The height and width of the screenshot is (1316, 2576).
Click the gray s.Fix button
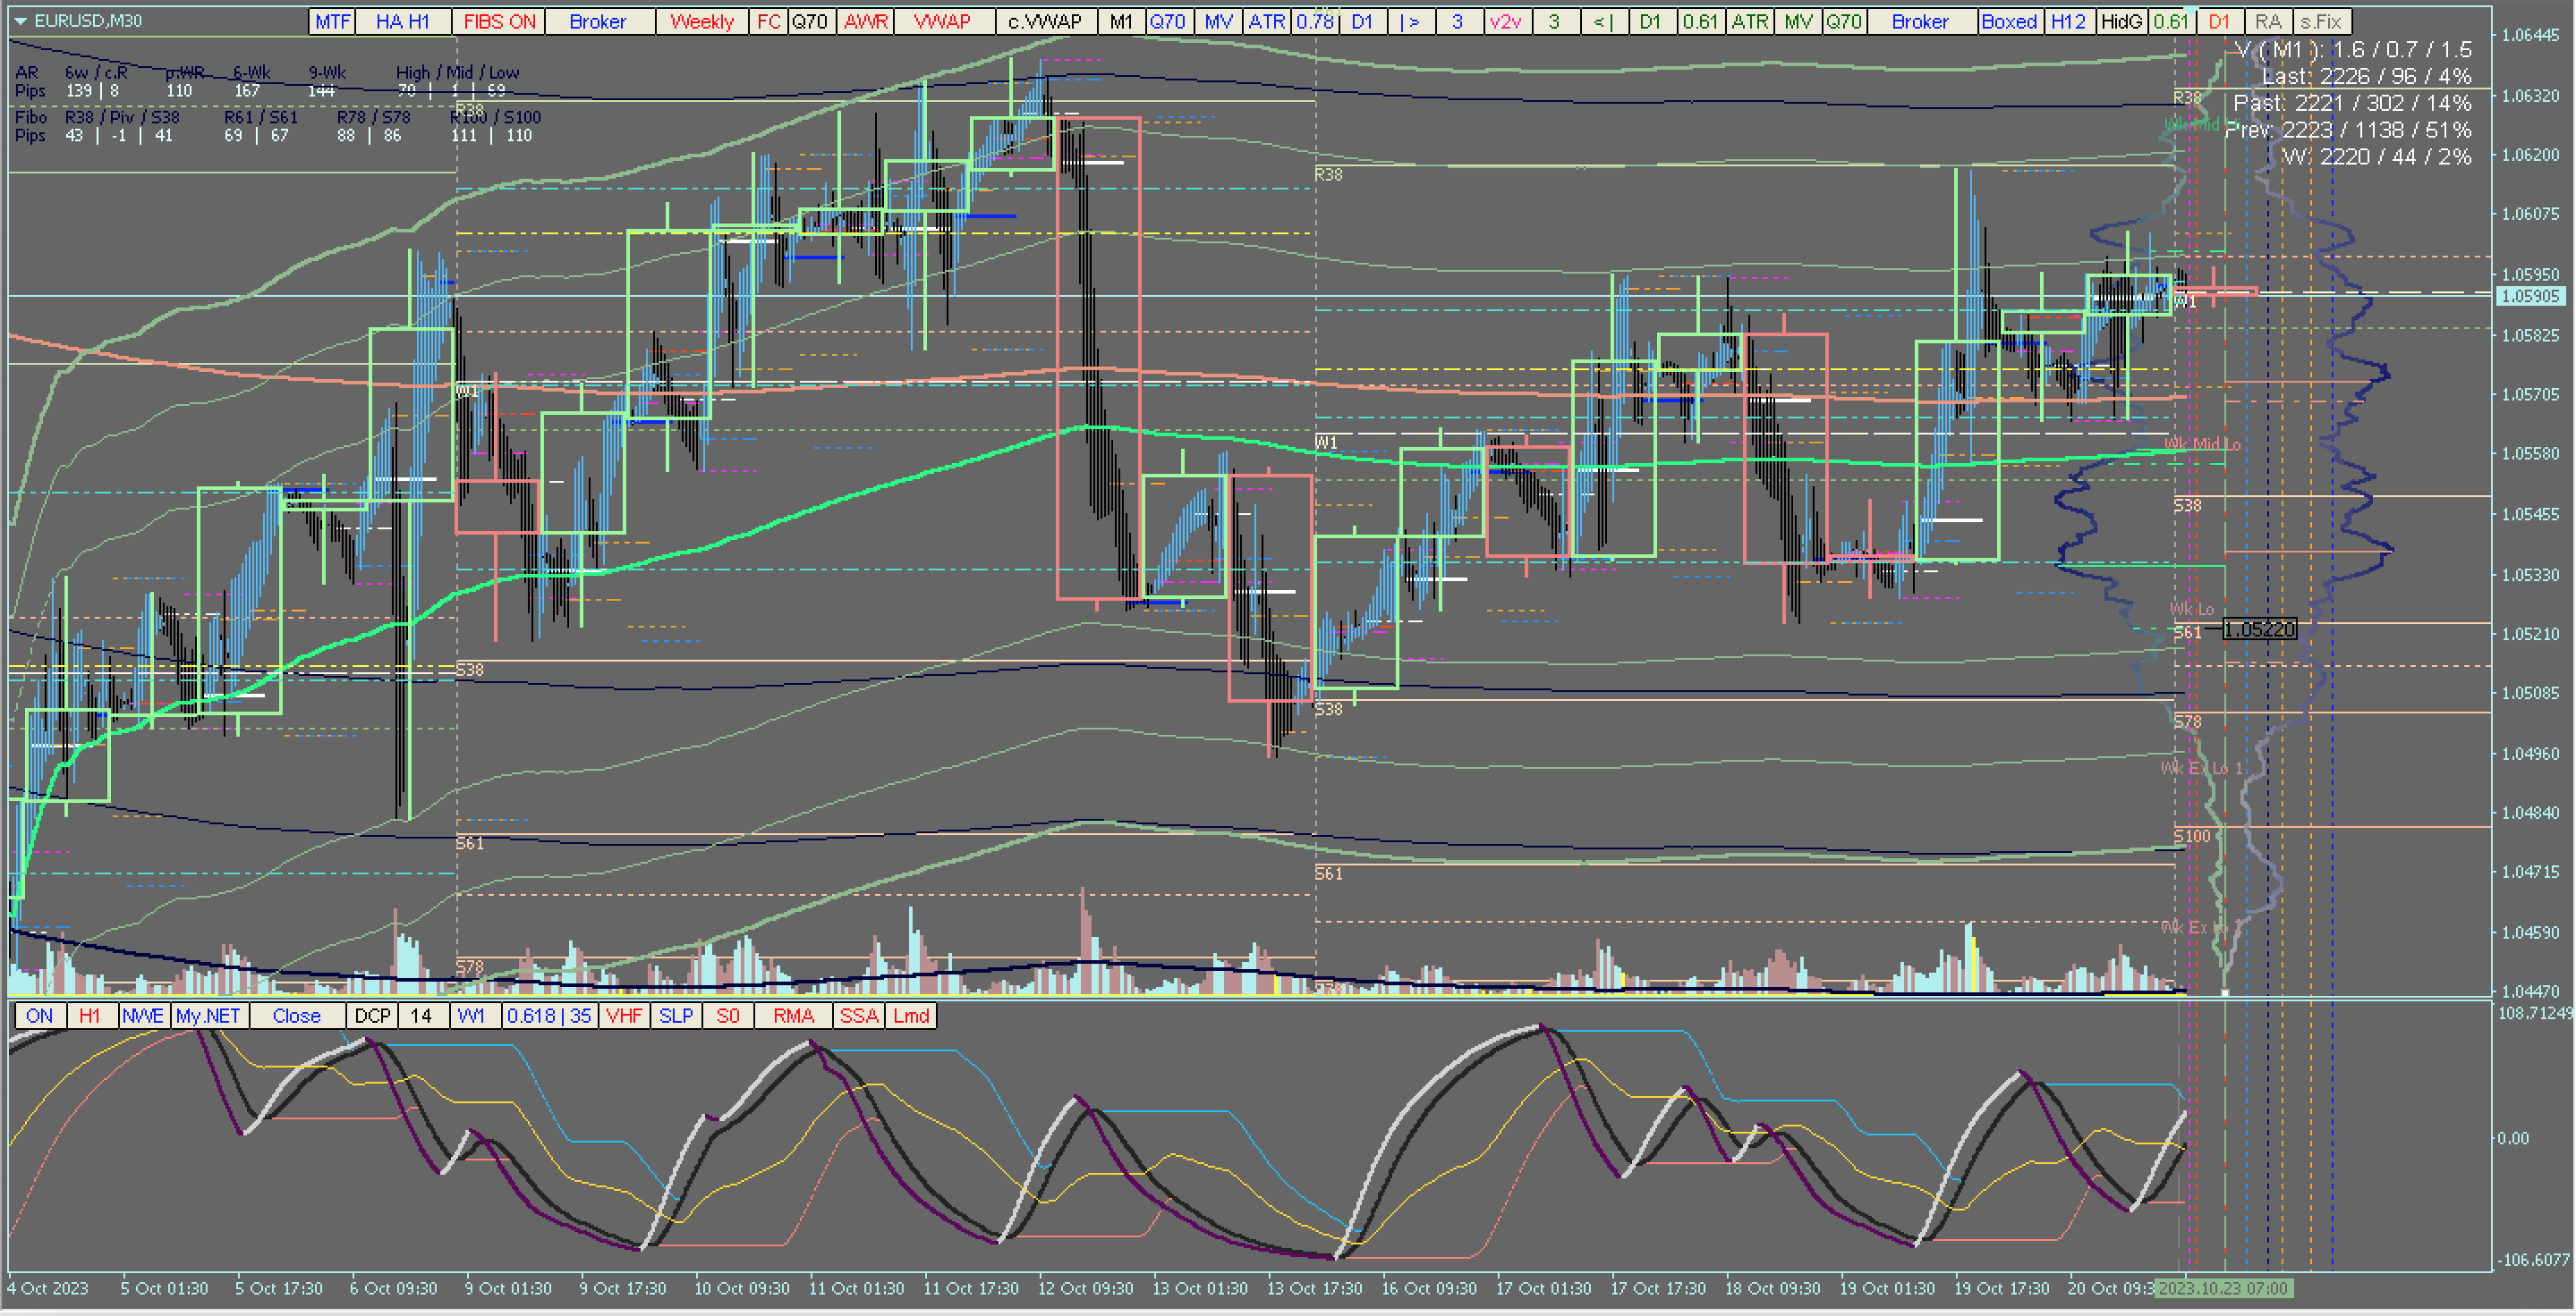pos(2320,21)
